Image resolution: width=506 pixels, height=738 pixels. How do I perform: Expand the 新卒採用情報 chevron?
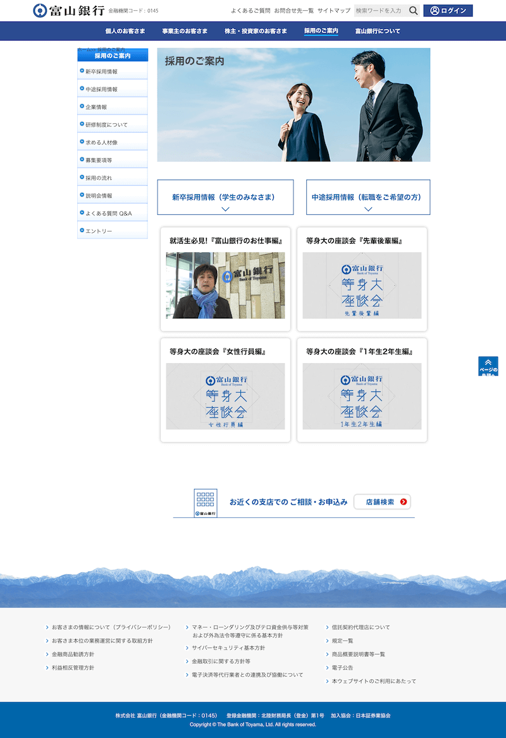click(225, 209)
